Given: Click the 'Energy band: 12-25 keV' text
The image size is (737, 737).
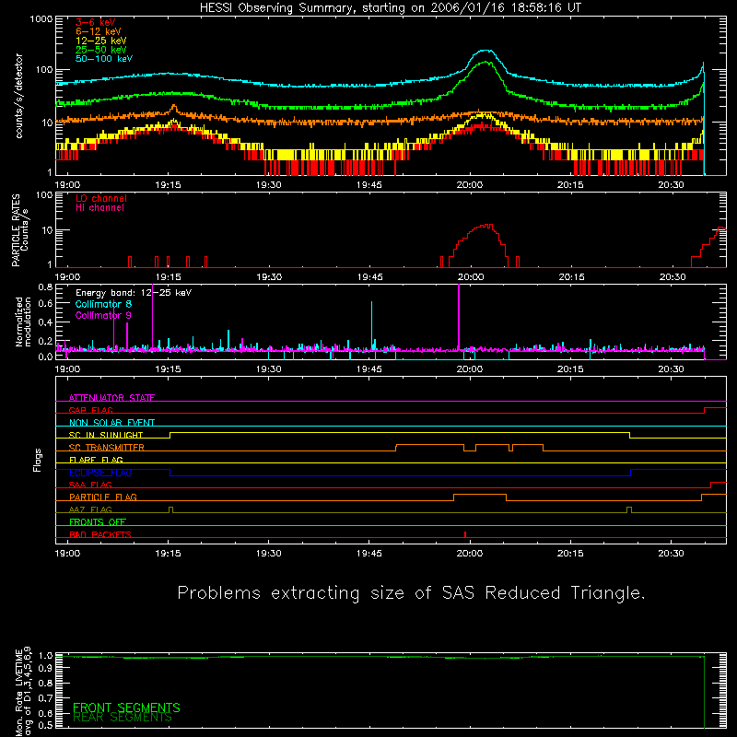Looking at the screenshot, I should pos(134,293).
